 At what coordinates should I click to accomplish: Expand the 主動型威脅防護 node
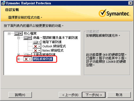click(x=18, y=55)
